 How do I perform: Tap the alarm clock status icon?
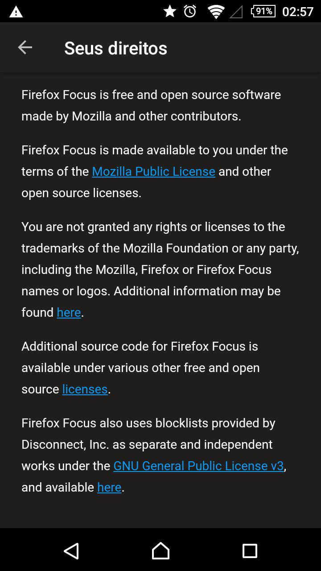tap(190, 11)
